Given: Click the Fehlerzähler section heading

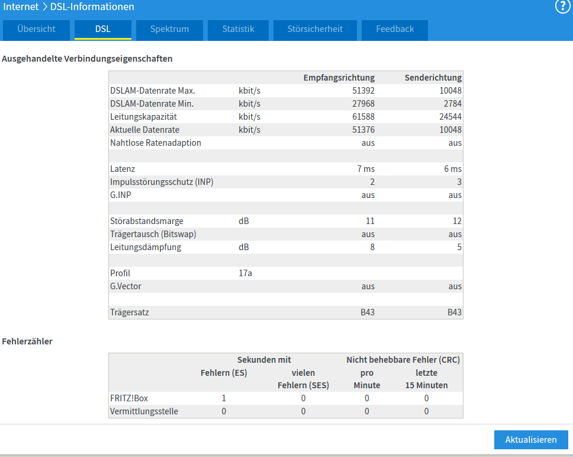Looking at the screenshot, I should (x=27, y=341).
